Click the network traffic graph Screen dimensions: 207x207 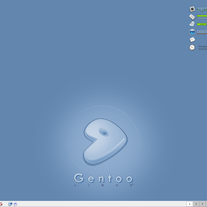(x=202, y=32)
